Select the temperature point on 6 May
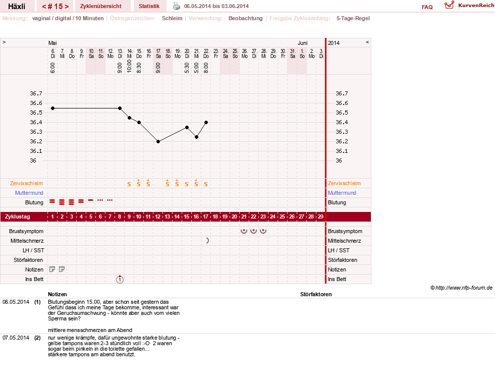Screen dimensions: 495x382 point(52,108)
